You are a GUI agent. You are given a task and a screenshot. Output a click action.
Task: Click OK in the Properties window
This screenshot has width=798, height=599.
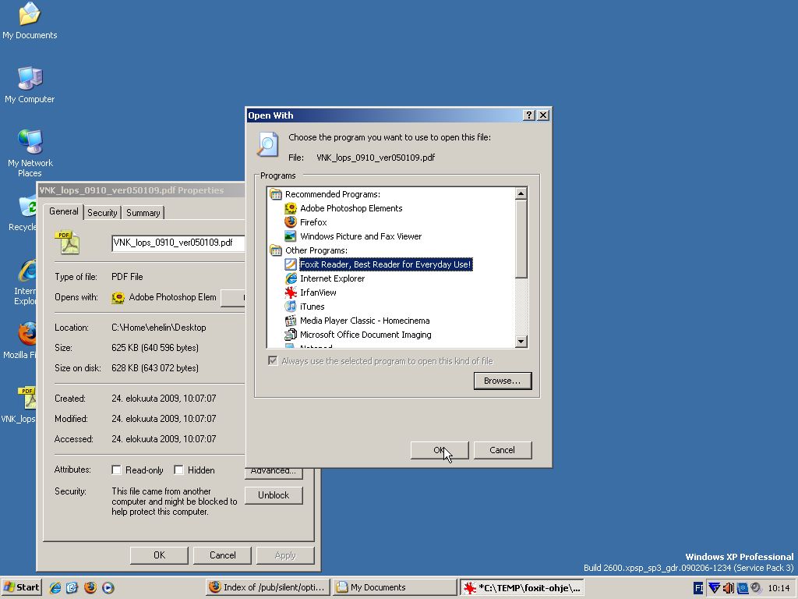159,555
